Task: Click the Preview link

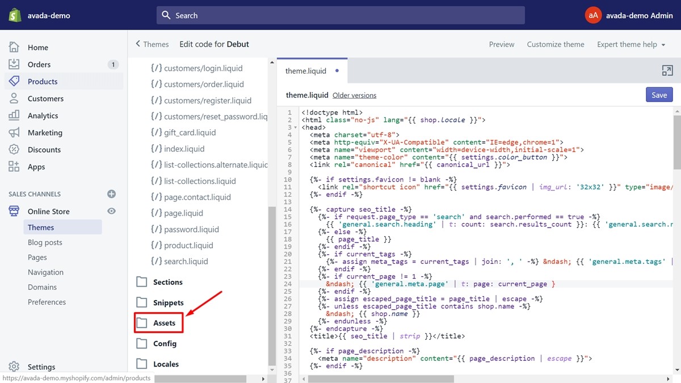Action: [502, 44]
